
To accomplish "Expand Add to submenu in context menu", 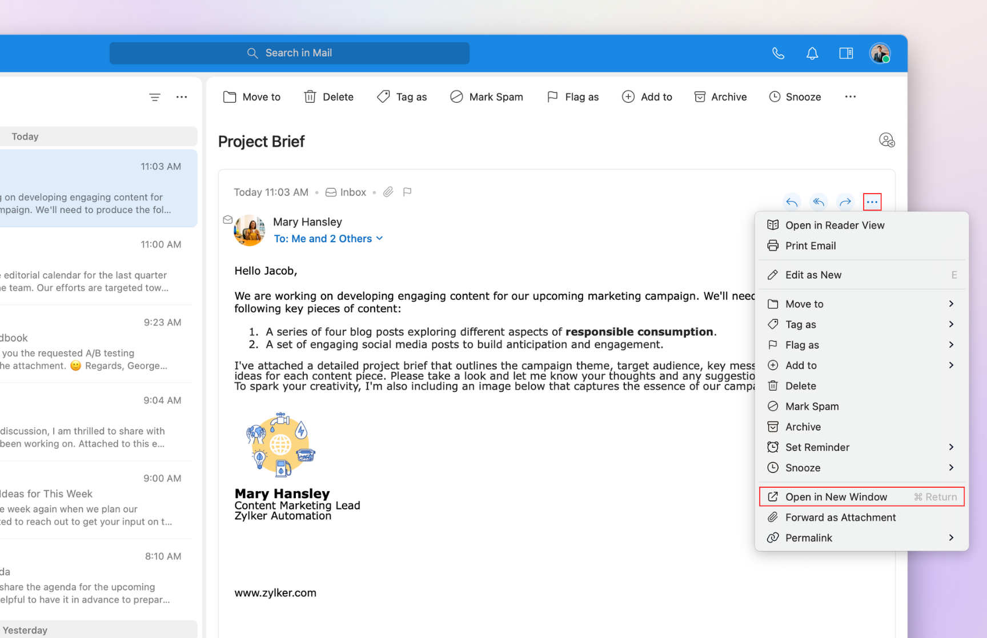I will click(861, 366).
